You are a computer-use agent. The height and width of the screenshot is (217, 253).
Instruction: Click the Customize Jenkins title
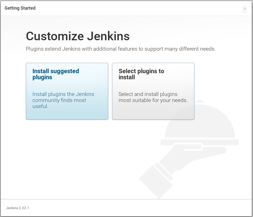77,36
